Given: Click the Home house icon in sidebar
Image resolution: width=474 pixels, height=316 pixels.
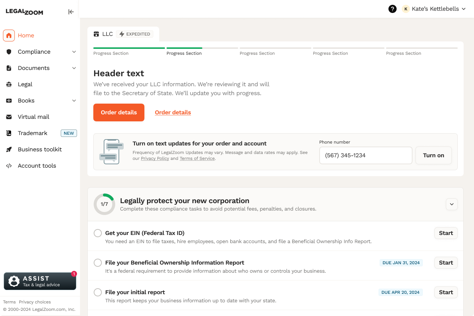Looking at the screenshot, I should 9,36.
